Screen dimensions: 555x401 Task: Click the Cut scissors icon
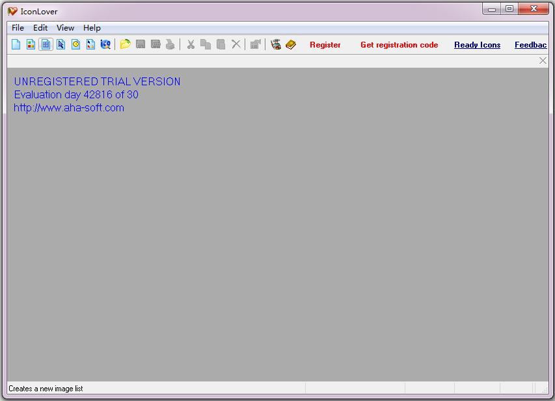[191, 44]
